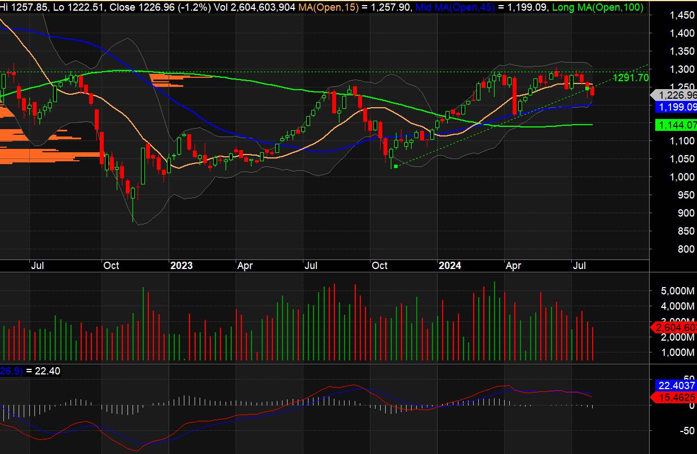Click the 1,300 price axis label
Viewport: 697px width, 454px height.
(683, 69)
